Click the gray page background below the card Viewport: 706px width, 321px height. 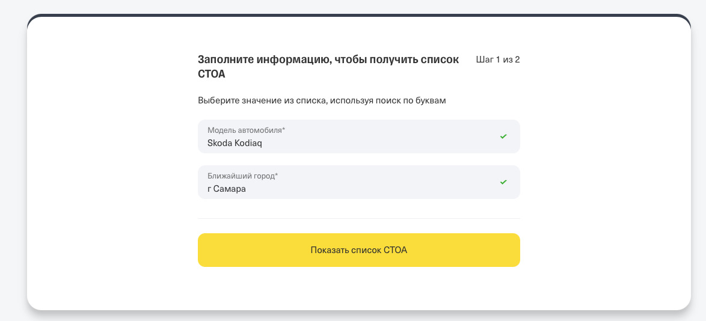(358, 317)
